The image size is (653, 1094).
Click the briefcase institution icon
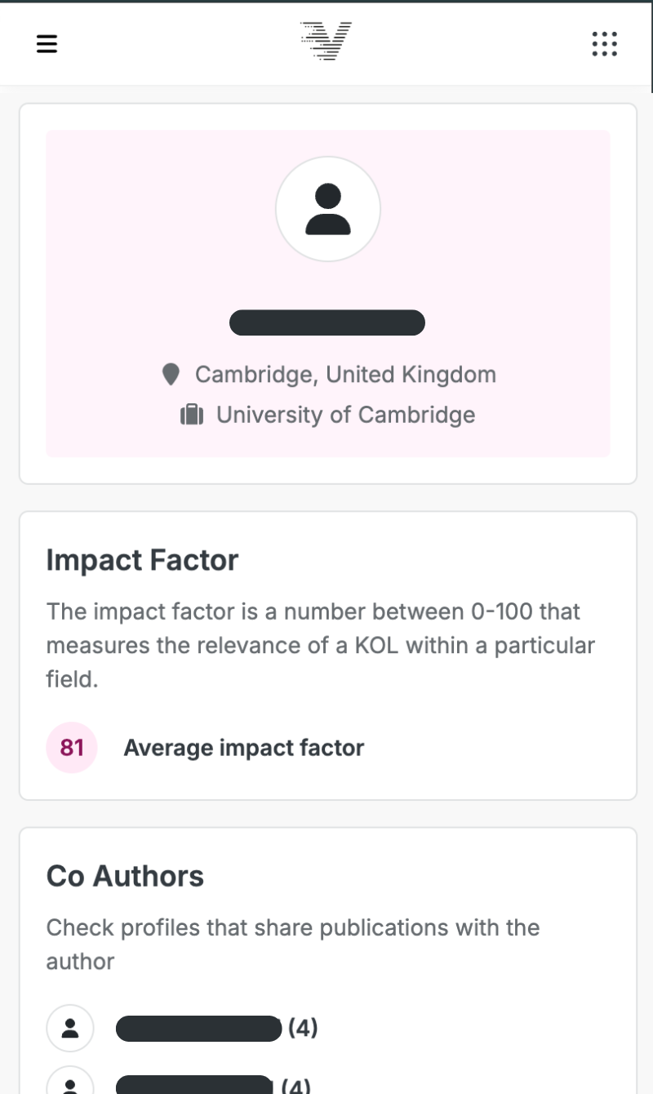pos(191,416)
